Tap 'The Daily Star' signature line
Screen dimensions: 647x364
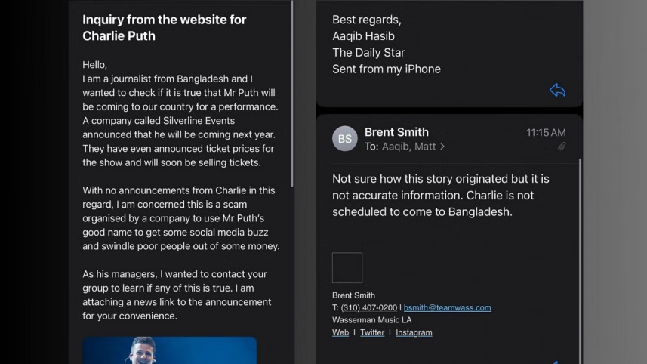point(368,52)
